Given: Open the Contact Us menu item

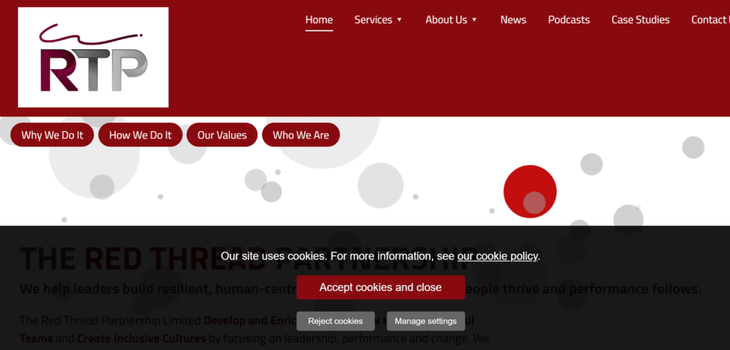Looking at the screenshot, I should coord(711,19).
